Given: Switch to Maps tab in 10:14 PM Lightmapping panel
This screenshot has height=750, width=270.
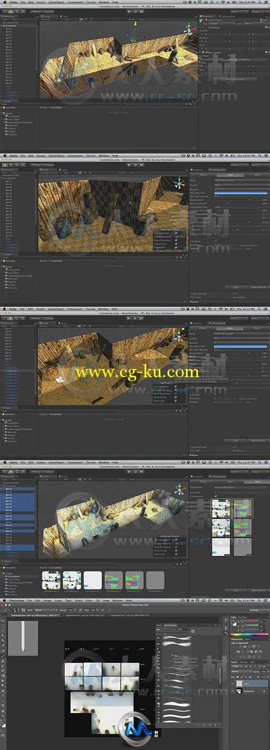Looking at the screenshot, I should coord(258,329).
